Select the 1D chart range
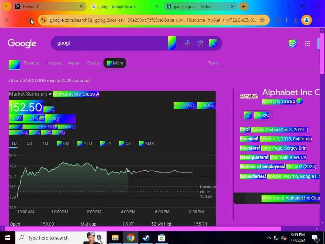 tap(14, 143)
